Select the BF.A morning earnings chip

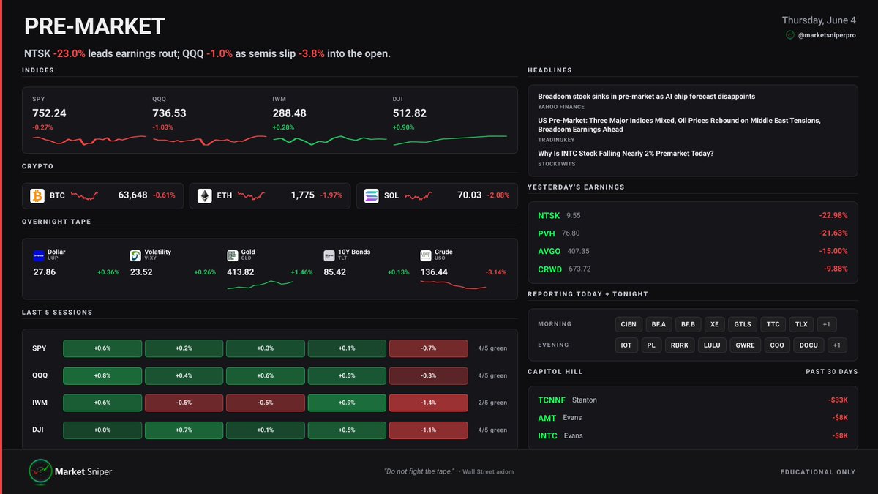(658, 324)
